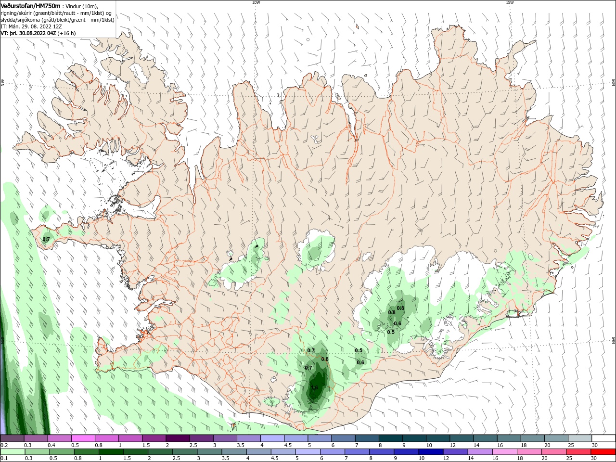The height and width of the screenshot is (462, 616).
Task: Click the lower legend pink swatch between 16 and 18
Action: click(504, 452)
